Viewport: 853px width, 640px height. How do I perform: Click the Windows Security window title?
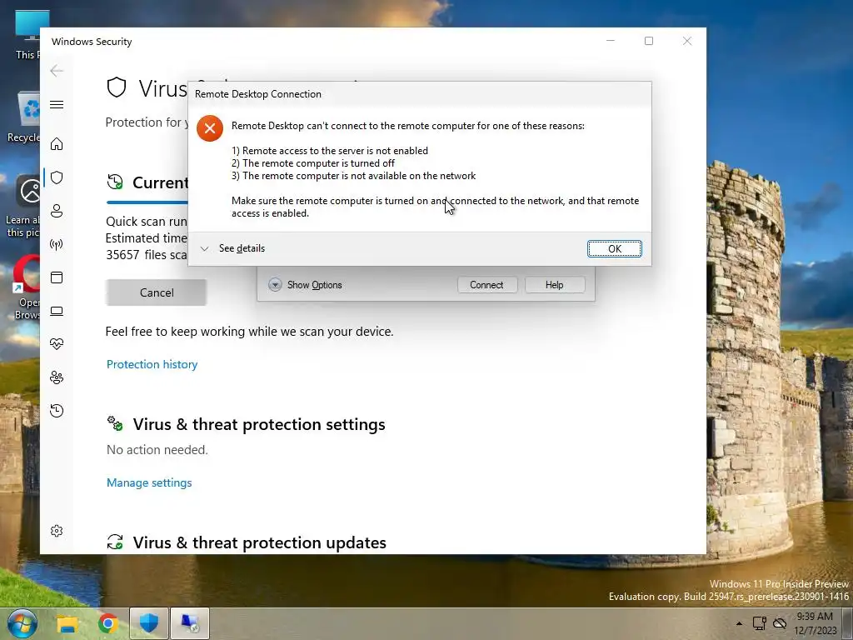point(92,42)
